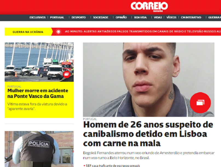Expand the Sociedade menu dropdown
The width and height of the screenshot is (221, 167).
(x=110, y=18)
